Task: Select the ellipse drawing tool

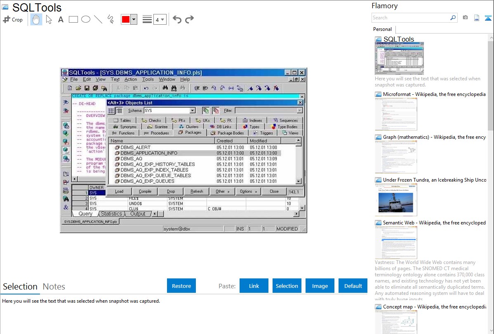Action: click(x=86, y=19)
